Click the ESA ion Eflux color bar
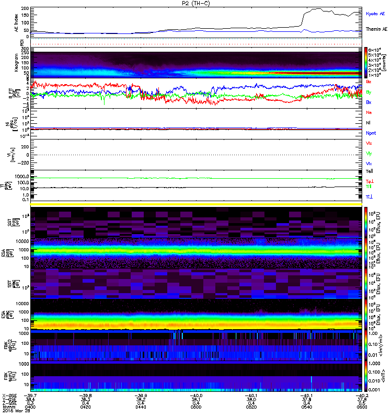 (366, 253)
